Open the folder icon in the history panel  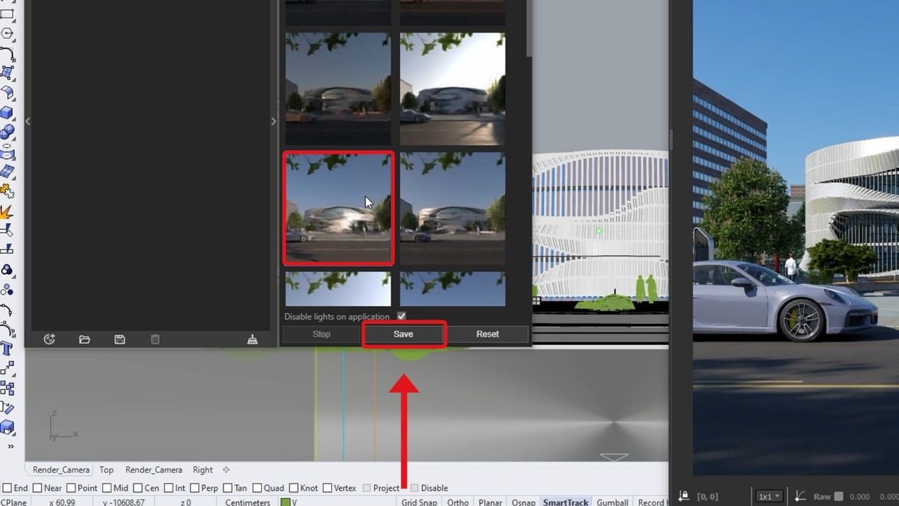(84, 339)
